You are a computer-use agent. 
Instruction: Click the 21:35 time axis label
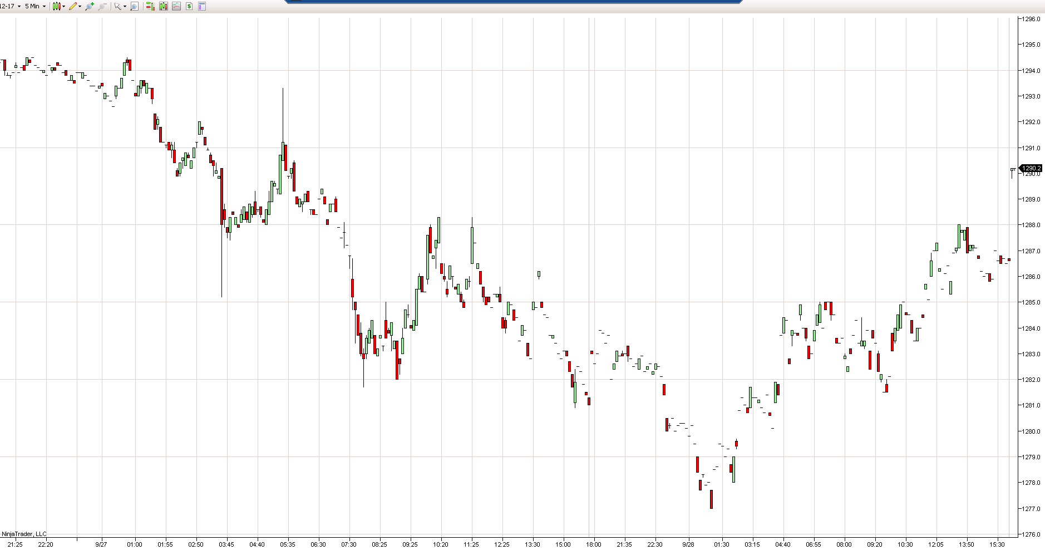(x=624, y=544)
